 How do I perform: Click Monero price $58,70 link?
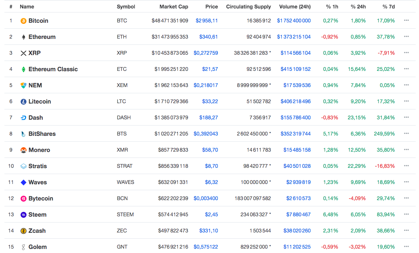click(210, 150)
